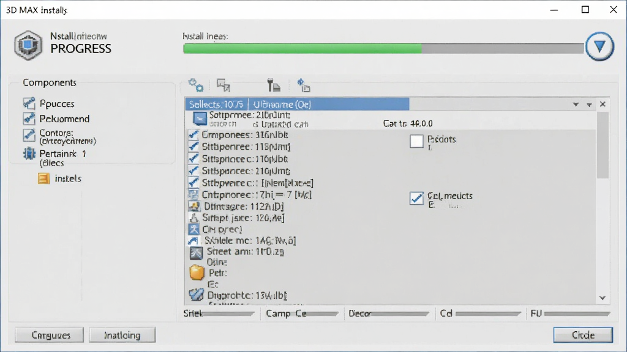The height and width of the screenshot is (352, 627).
Task: Open the list header dropdown arrow
Action: (576, 105)
